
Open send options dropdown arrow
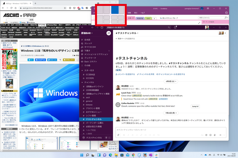tap(224, 135)
